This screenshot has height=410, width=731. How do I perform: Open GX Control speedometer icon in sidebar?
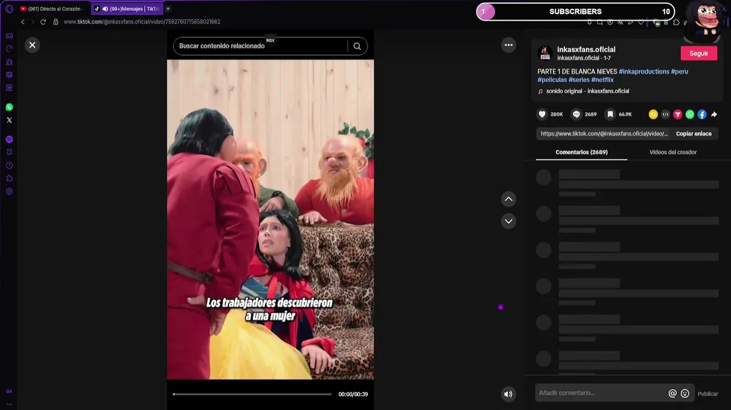(x=9, y=49)
